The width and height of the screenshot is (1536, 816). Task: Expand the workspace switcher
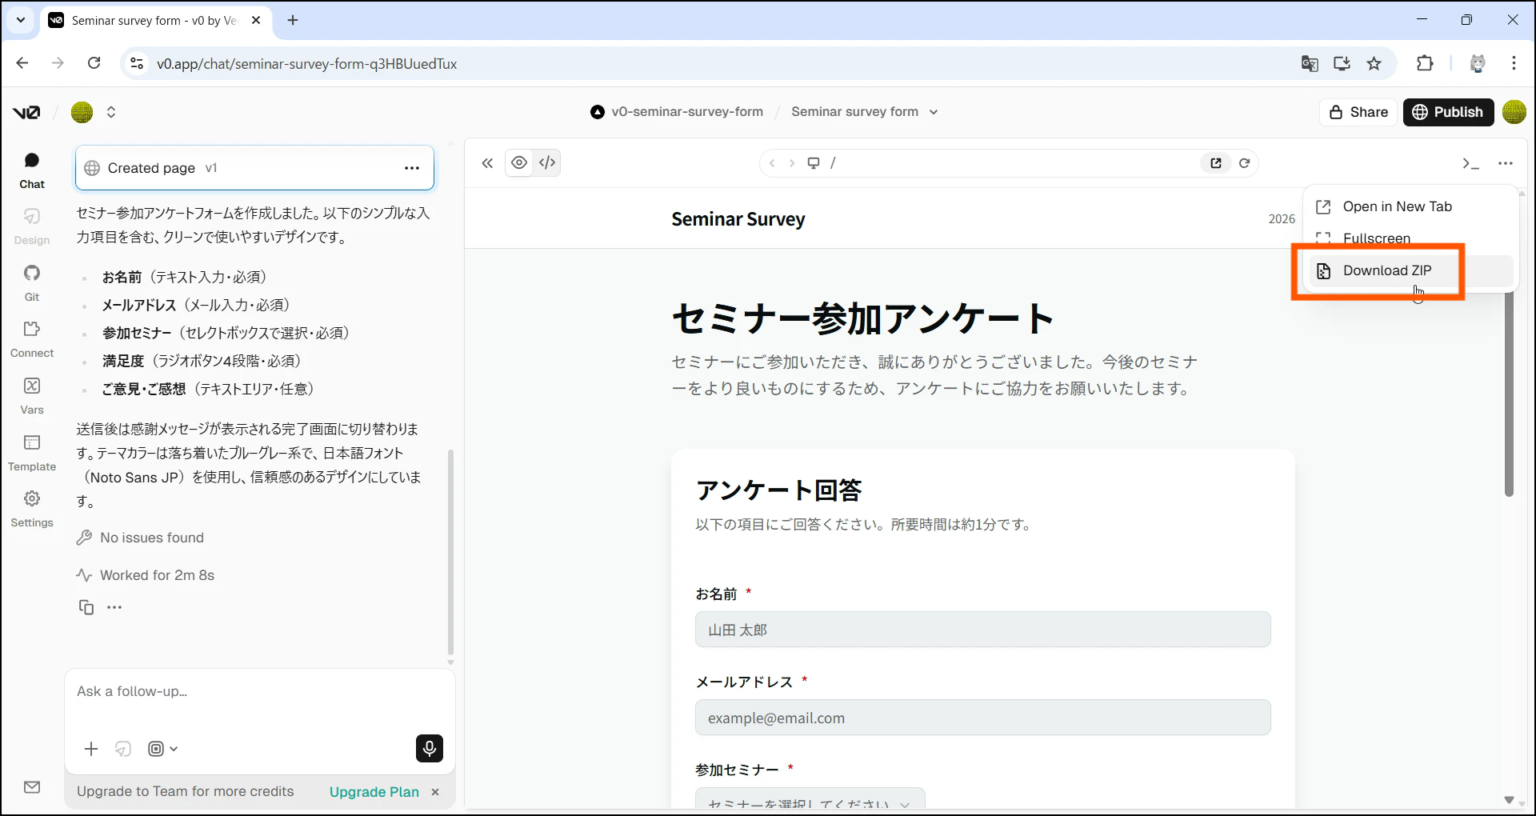click(111, 112)
